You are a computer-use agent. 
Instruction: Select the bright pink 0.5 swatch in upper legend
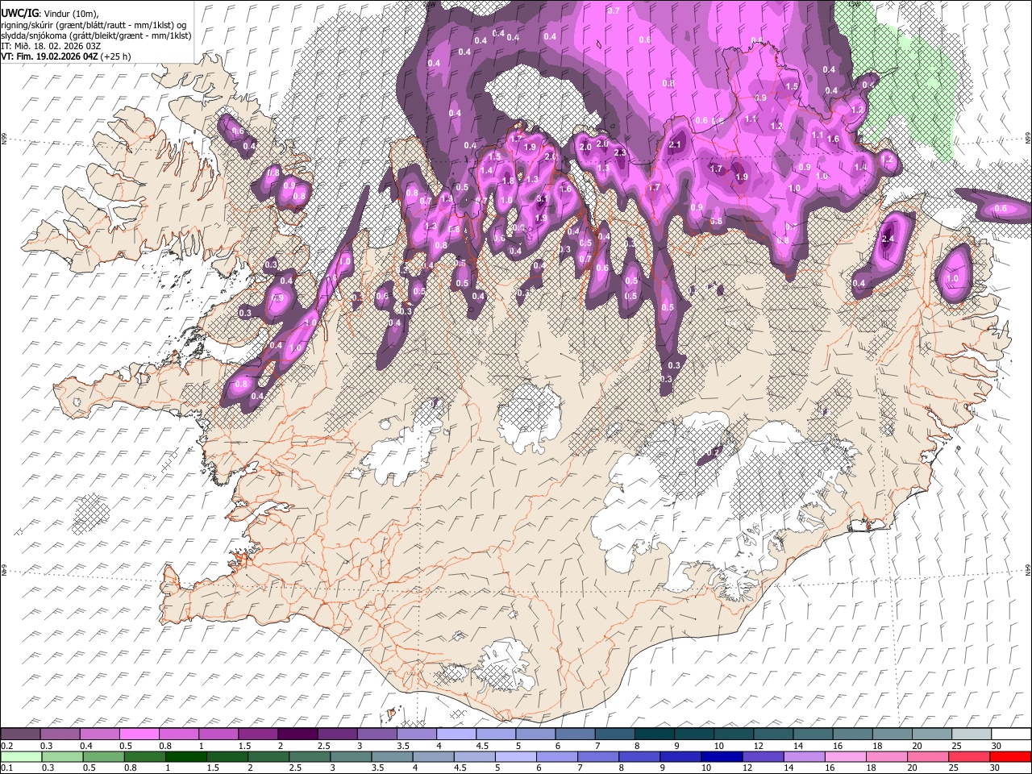pos(140,734)
